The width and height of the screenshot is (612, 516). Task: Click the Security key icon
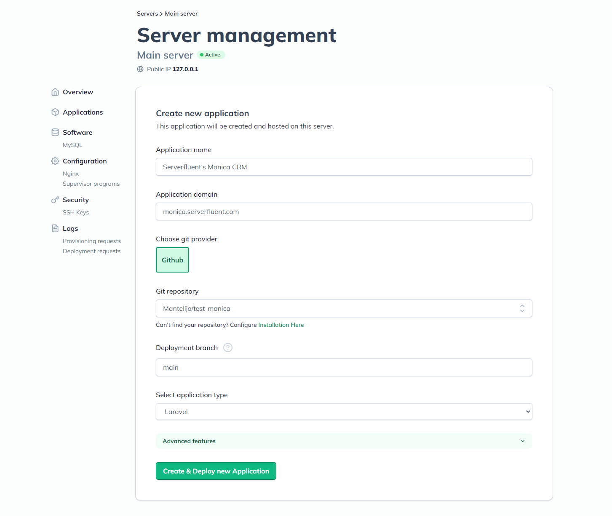coord(55,200)
